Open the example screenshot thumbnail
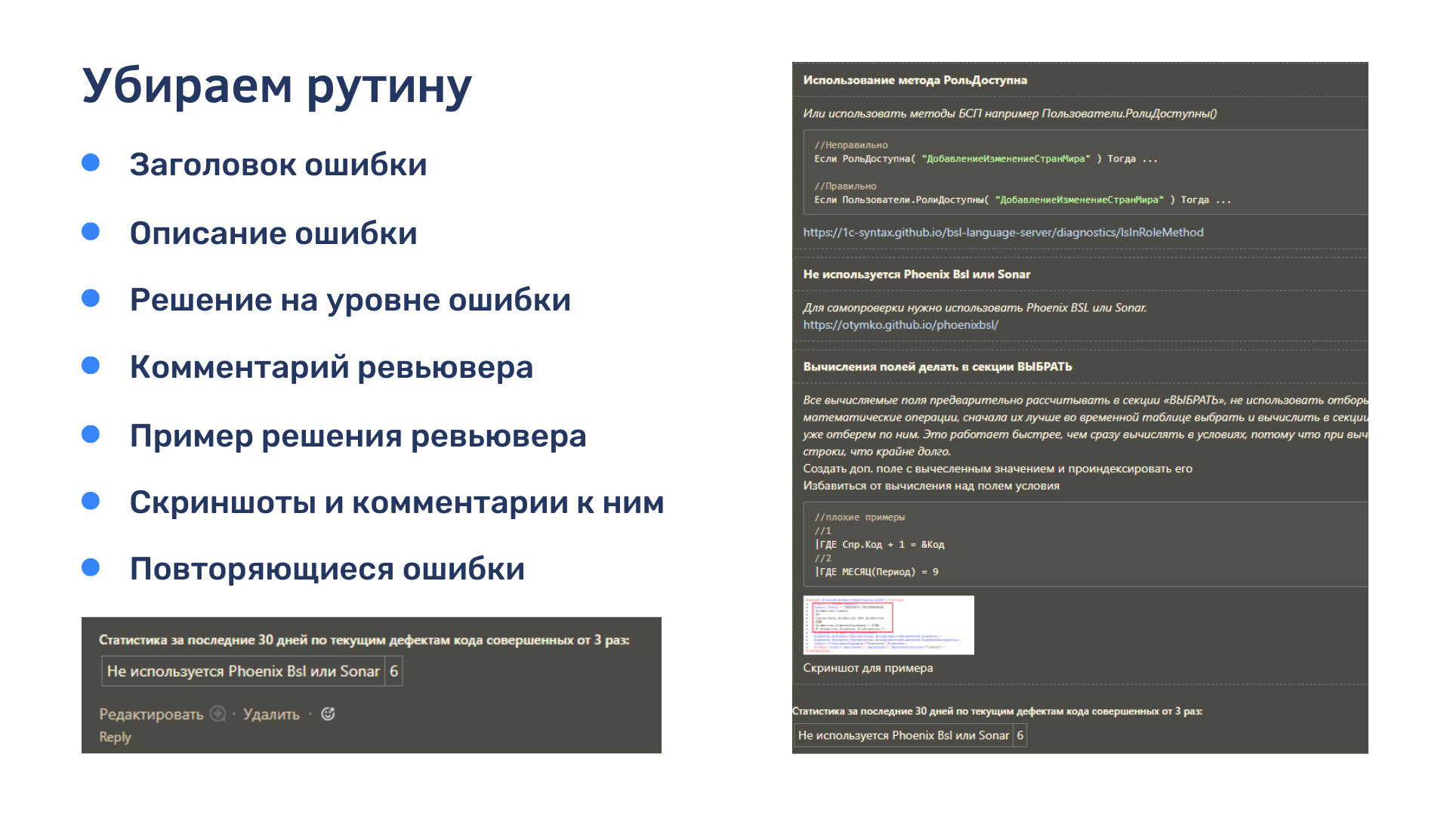 point(888,625)
